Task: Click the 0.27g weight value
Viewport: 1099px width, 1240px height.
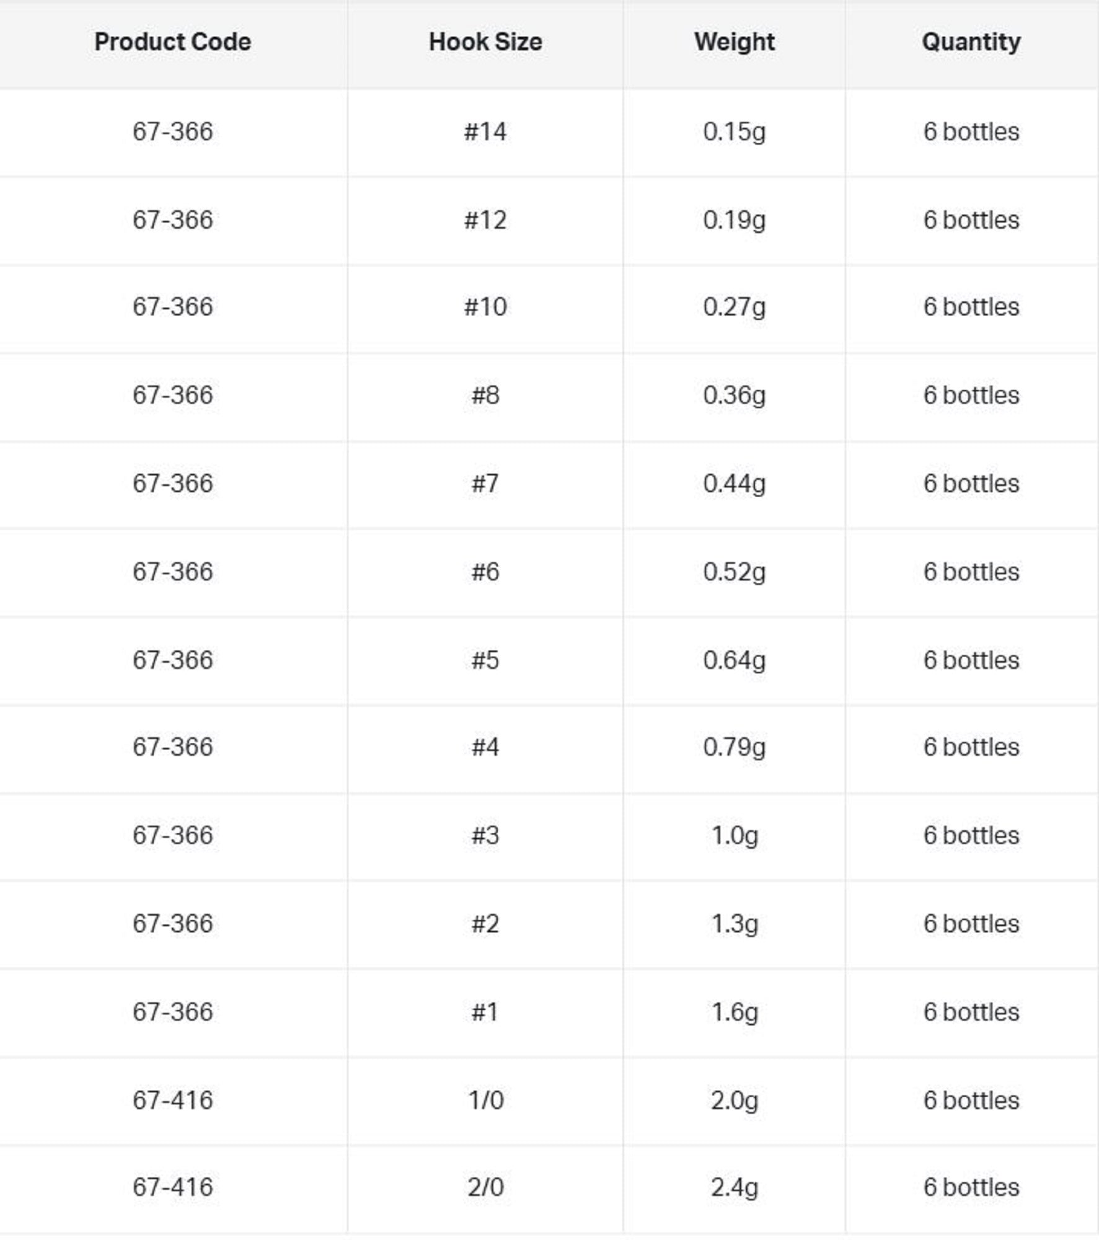Action: [734, 307]
